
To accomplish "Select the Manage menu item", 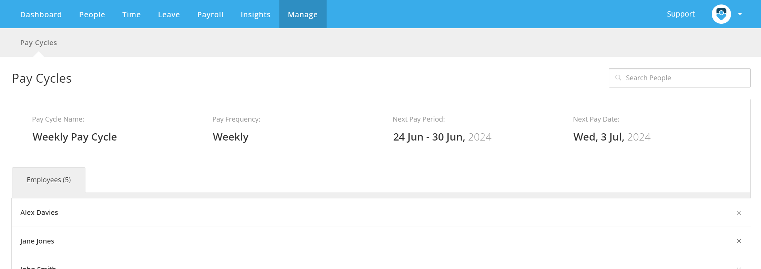I will pyautogui.click(x=303, y=14).
